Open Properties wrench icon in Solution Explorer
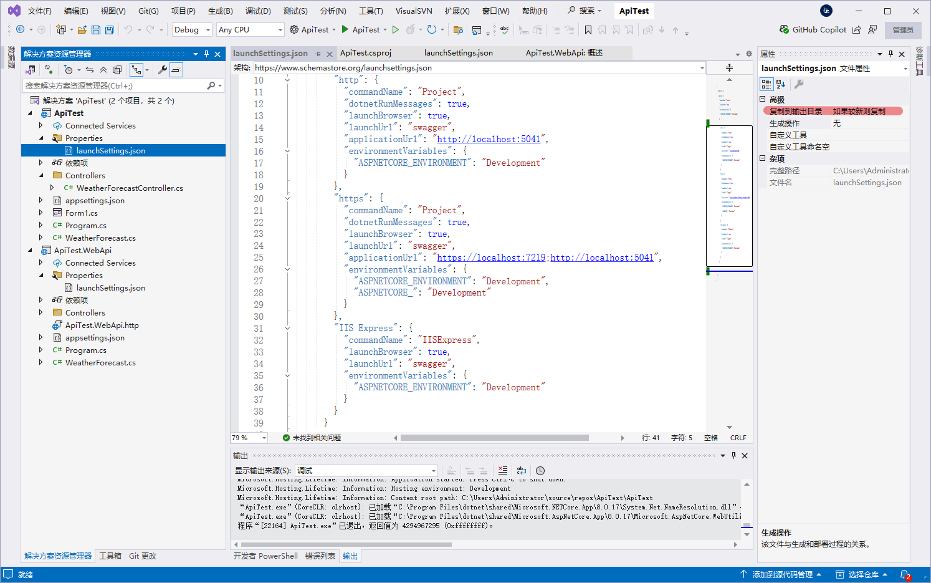This screenshot has width=931, height=583. [x=163, y=70]
